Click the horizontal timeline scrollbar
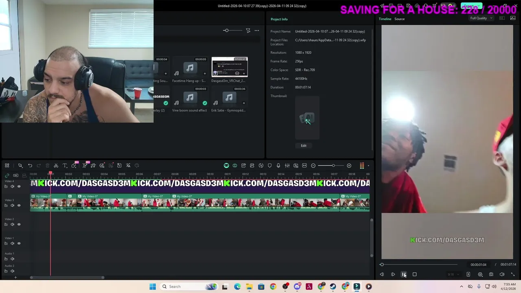The width and height of the screenshot is (521, 293). point(67,278)
